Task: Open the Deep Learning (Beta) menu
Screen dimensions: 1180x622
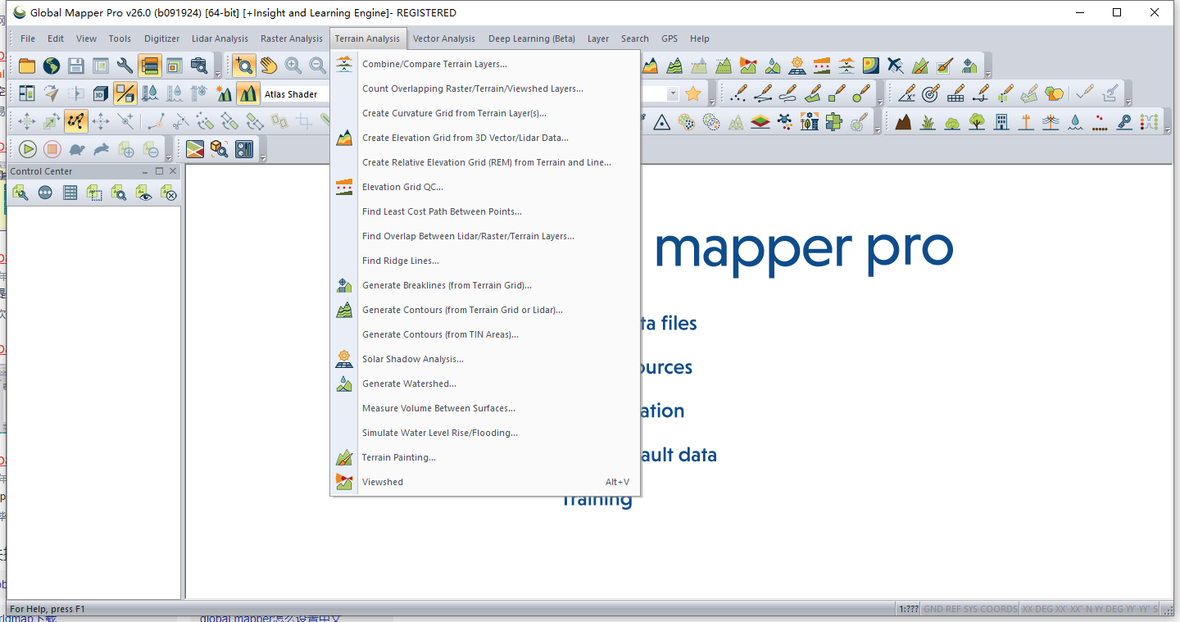Action: click(532, 39)
